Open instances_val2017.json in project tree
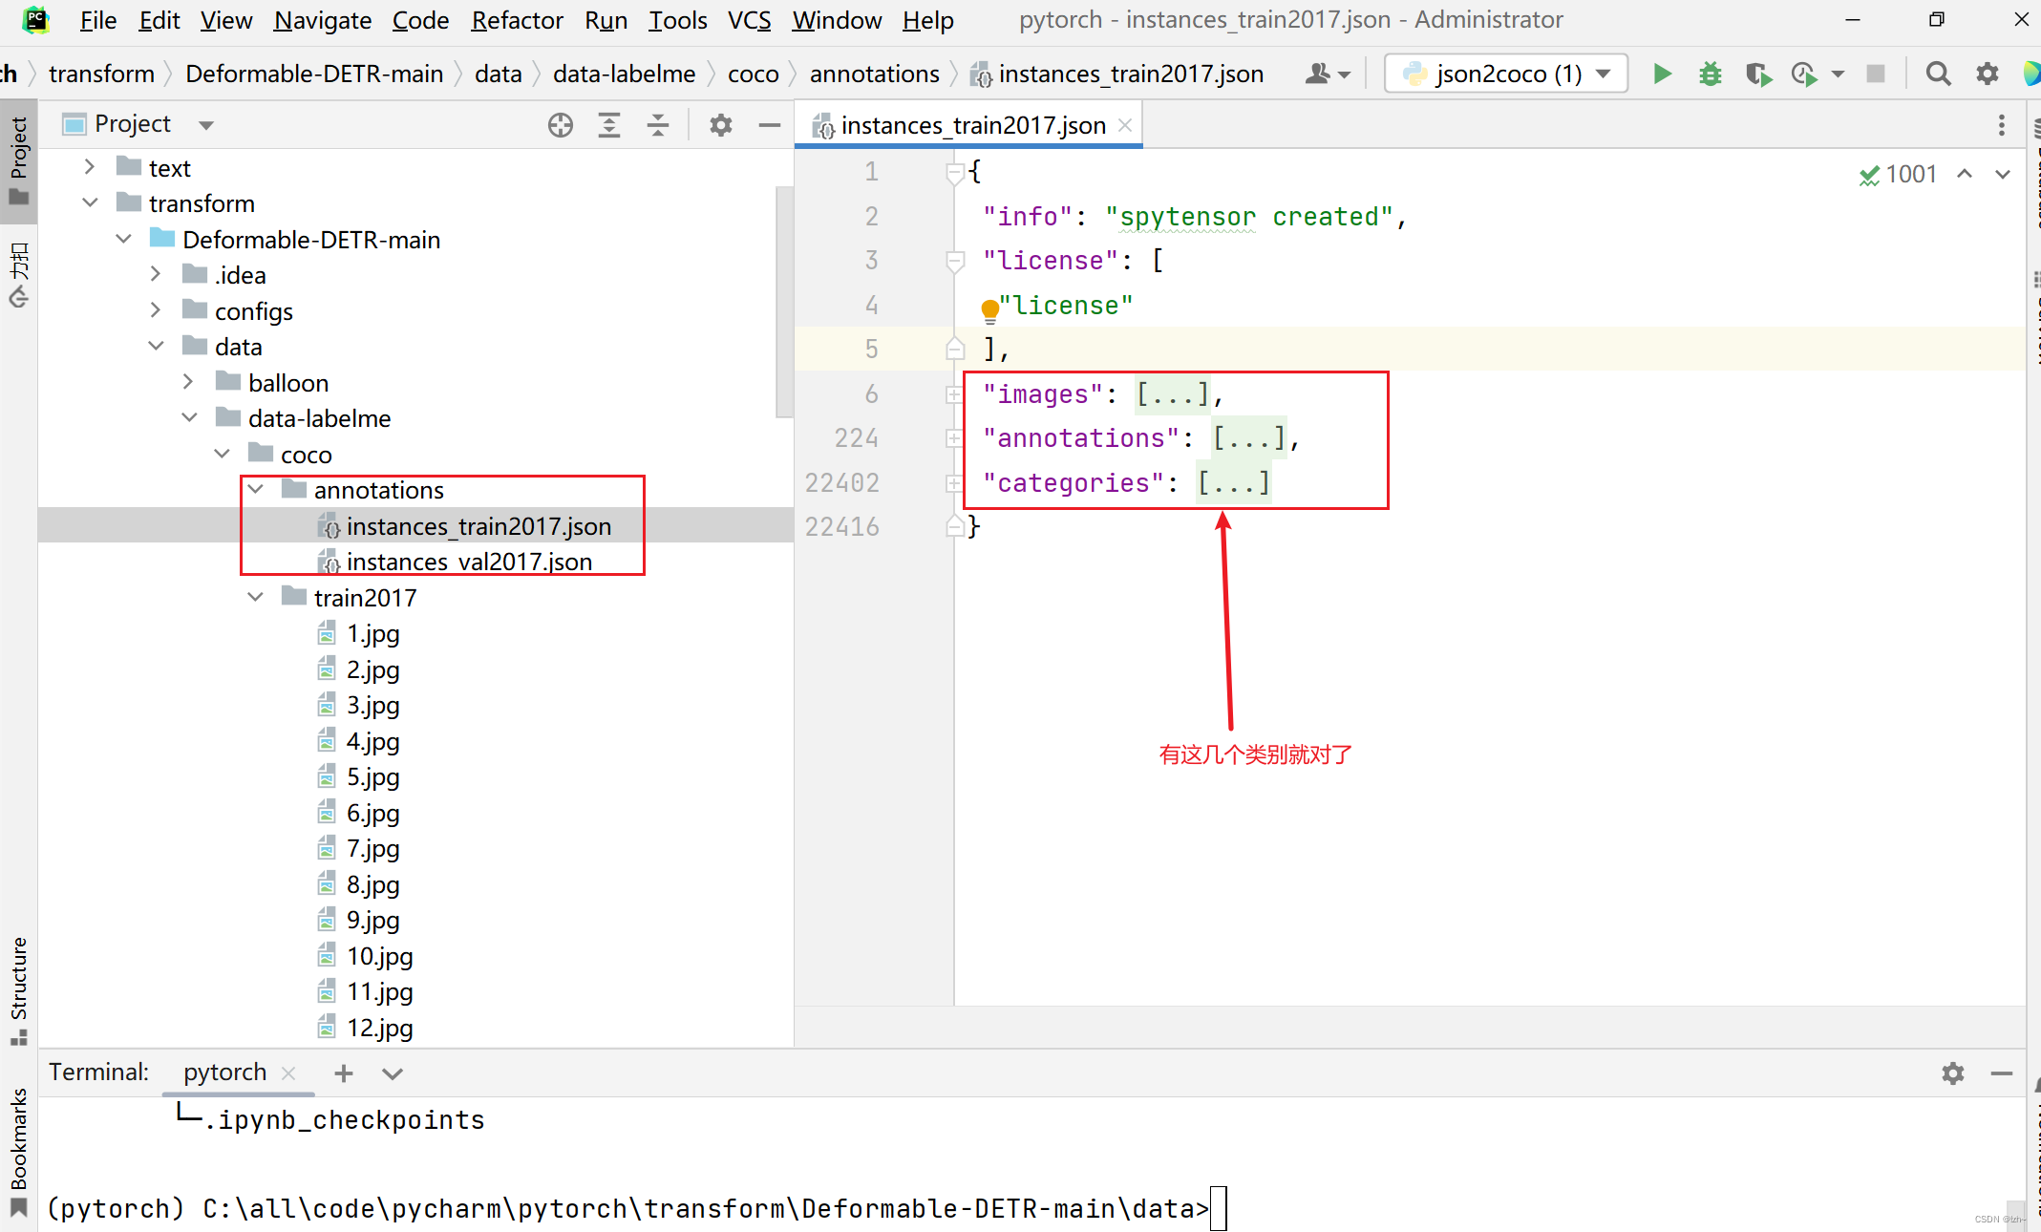This screenshot has height=1232, width=2041. point(469,562)
